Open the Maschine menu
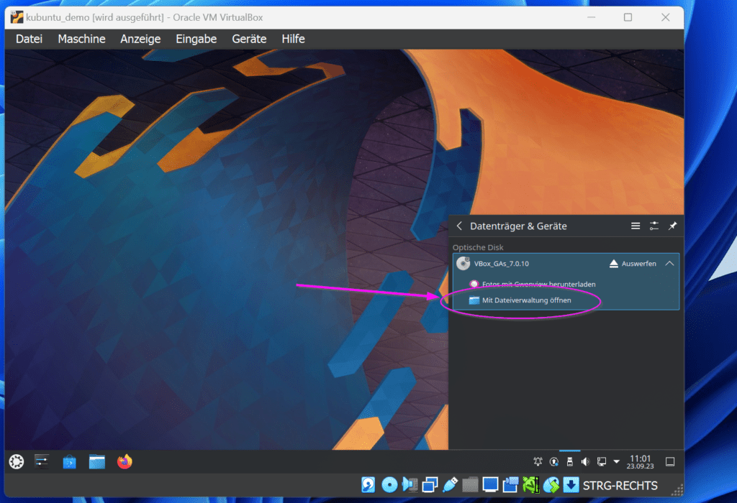Viewport: 737px width, 503px height. tap(81, 39)
